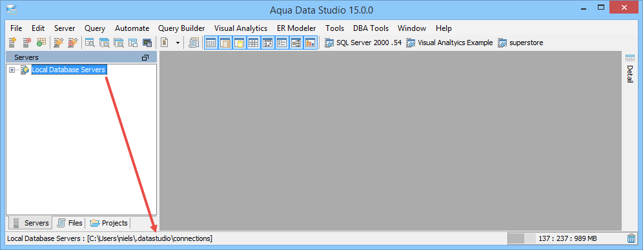The height and width of the screenshot is (250, 643).
Task: Toggle the window with sidebar panel button
Action: (x=225, y=43)
